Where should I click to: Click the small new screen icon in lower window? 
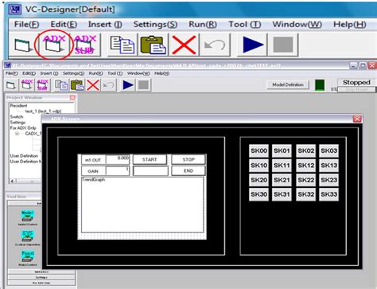[x=11, y=85]
